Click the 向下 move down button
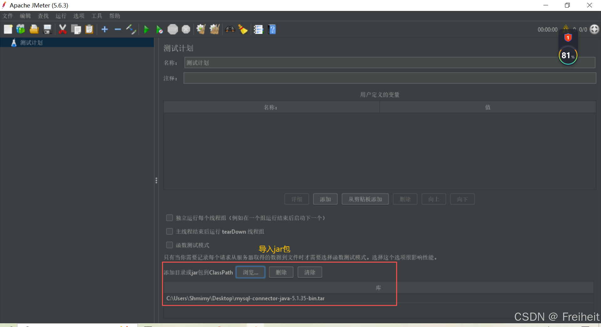The image size is (601, 327). click(x=462, y=199)
